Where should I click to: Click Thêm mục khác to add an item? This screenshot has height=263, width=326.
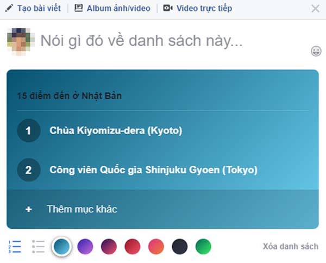click(x=82, y=209)
